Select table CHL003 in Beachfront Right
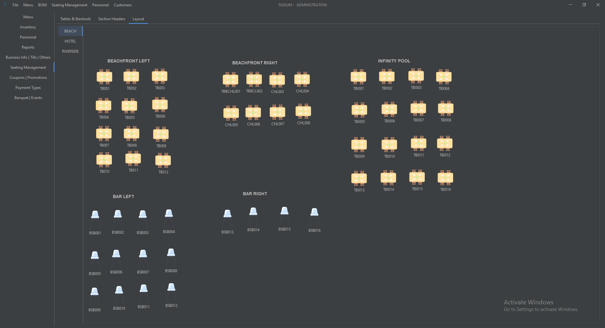605x328 pixels. coord(277,80)
